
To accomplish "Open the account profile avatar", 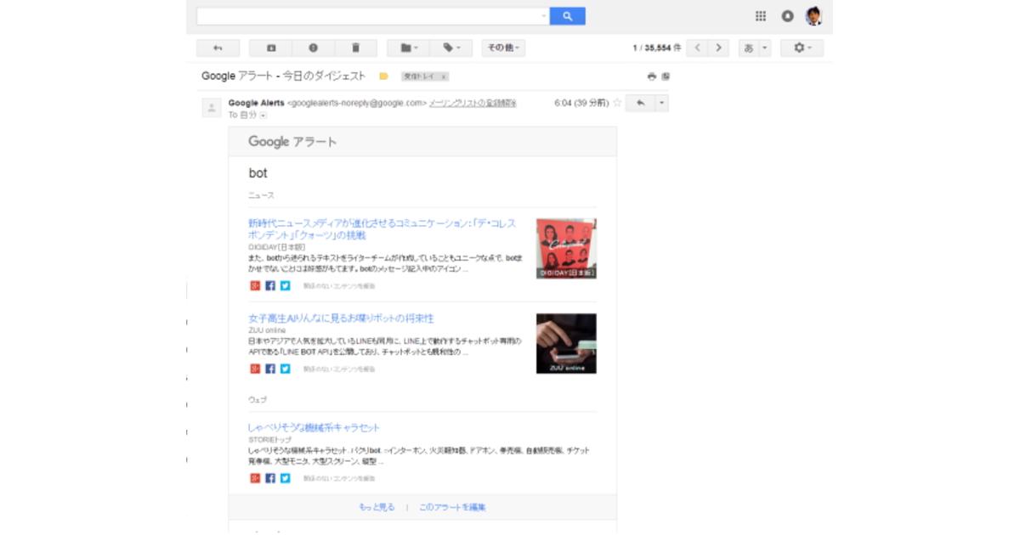I will point(814,16).
